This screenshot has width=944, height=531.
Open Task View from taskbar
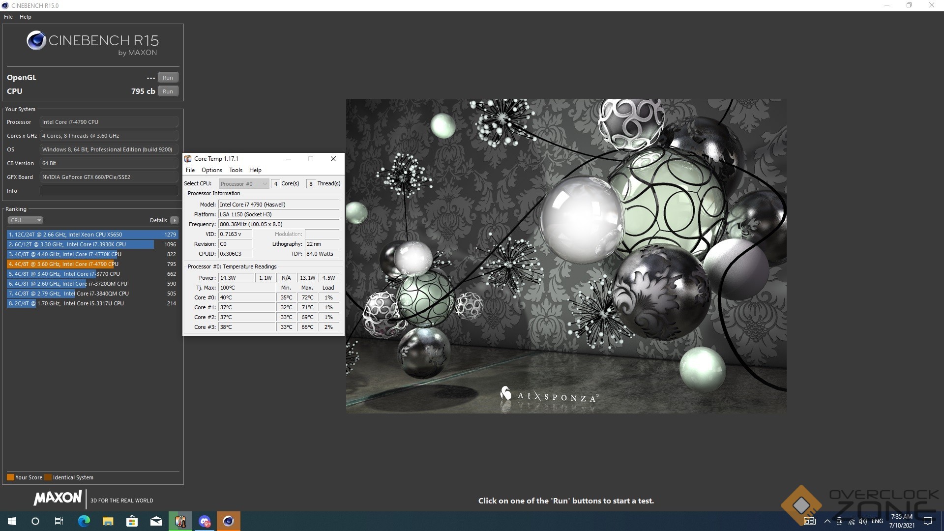(59, 521)
